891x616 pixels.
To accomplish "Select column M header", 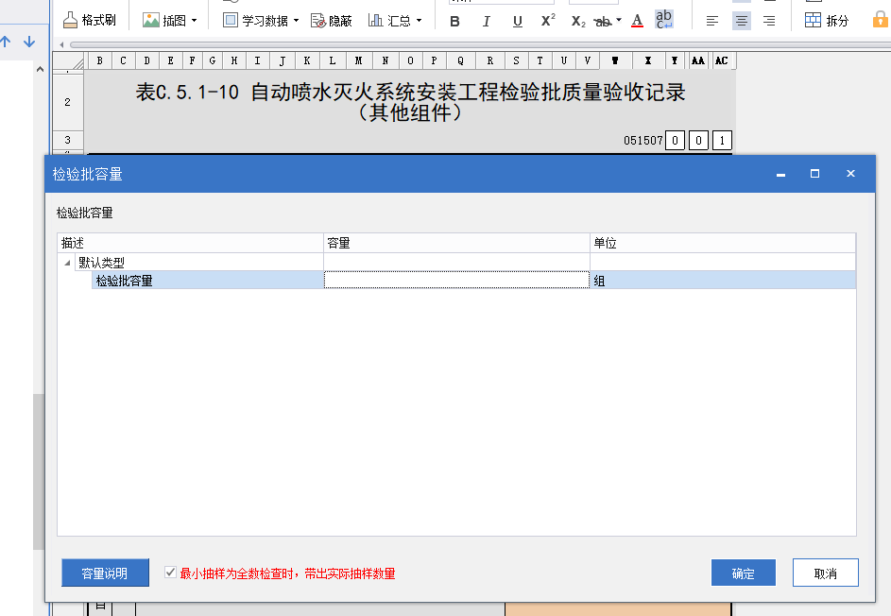I will click(358, 60).
